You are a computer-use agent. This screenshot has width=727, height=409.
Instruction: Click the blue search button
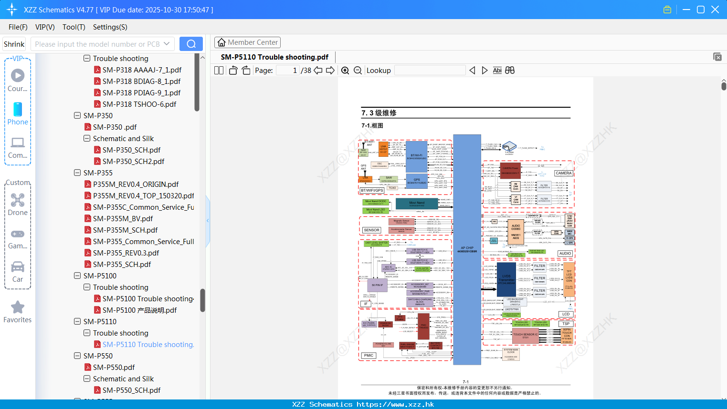pos(191,44)
